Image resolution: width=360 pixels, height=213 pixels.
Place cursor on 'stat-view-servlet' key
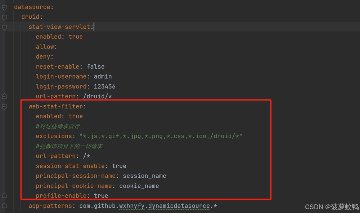(x=59, y=27)
